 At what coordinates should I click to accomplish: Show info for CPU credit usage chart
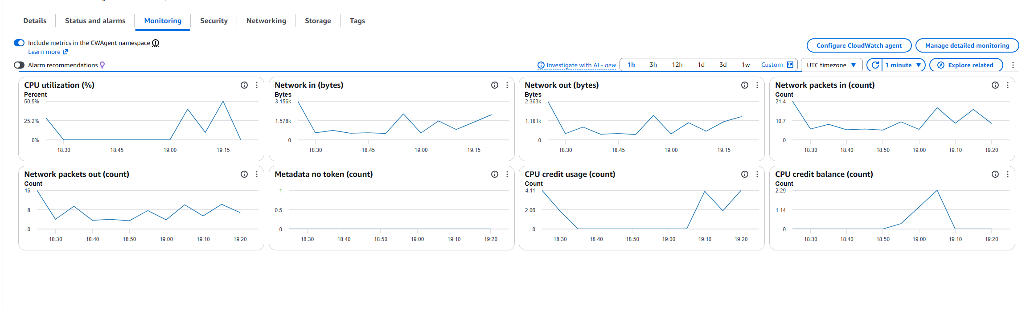(745, 174)
